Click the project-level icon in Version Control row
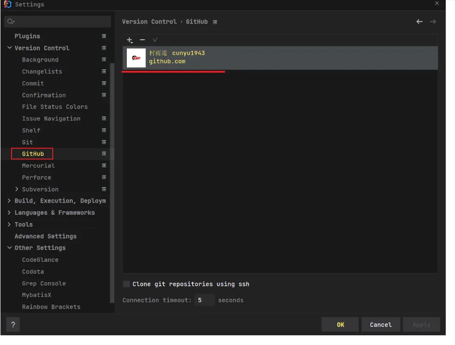This screenshot has width=455, height=345. 104,48
